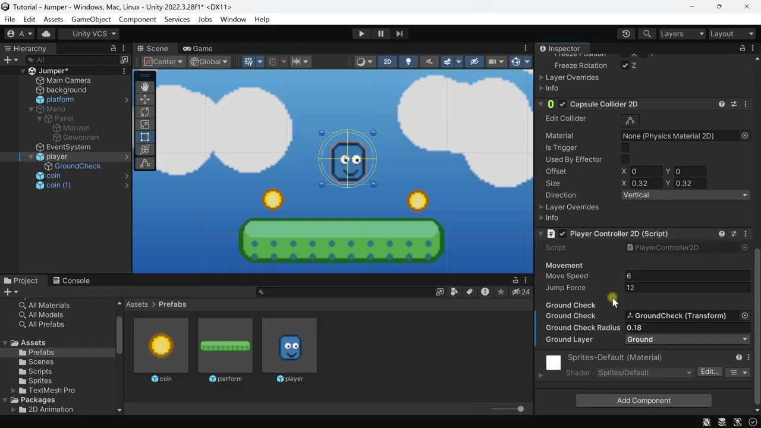Click Assets in the breadcrumb path
The image size is (761, 428).
point(137,304)
